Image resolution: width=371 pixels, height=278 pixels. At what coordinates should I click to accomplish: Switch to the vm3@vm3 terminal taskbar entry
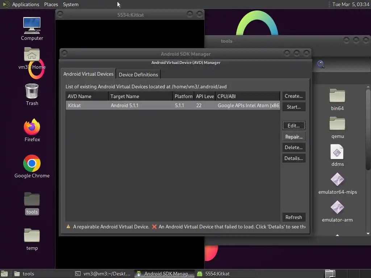pyautogui.click(x=103, y=274)
